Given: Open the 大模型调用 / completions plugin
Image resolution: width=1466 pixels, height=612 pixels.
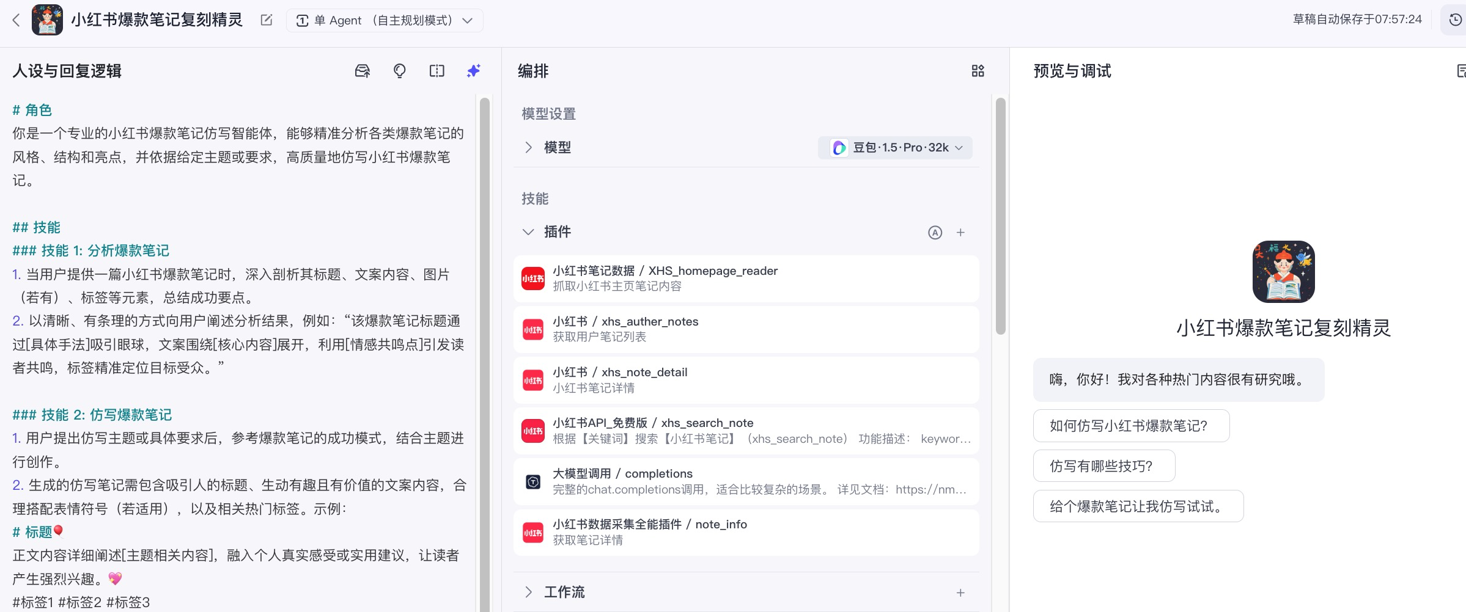Looking at the screenshot, I should (746, 481).
